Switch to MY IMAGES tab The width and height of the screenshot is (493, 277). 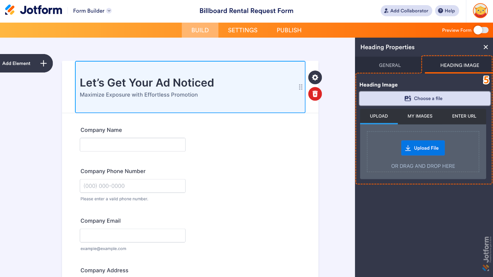point(420,116)
